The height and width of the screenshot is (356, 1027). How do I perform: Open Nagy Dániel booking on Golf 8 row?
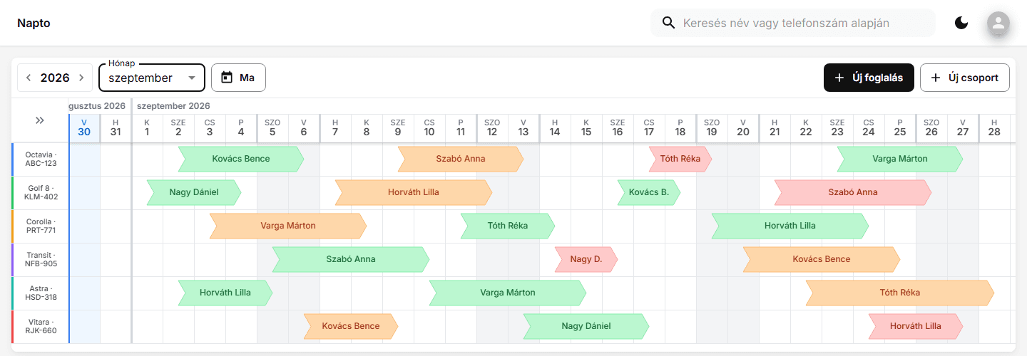pos(194,192)
